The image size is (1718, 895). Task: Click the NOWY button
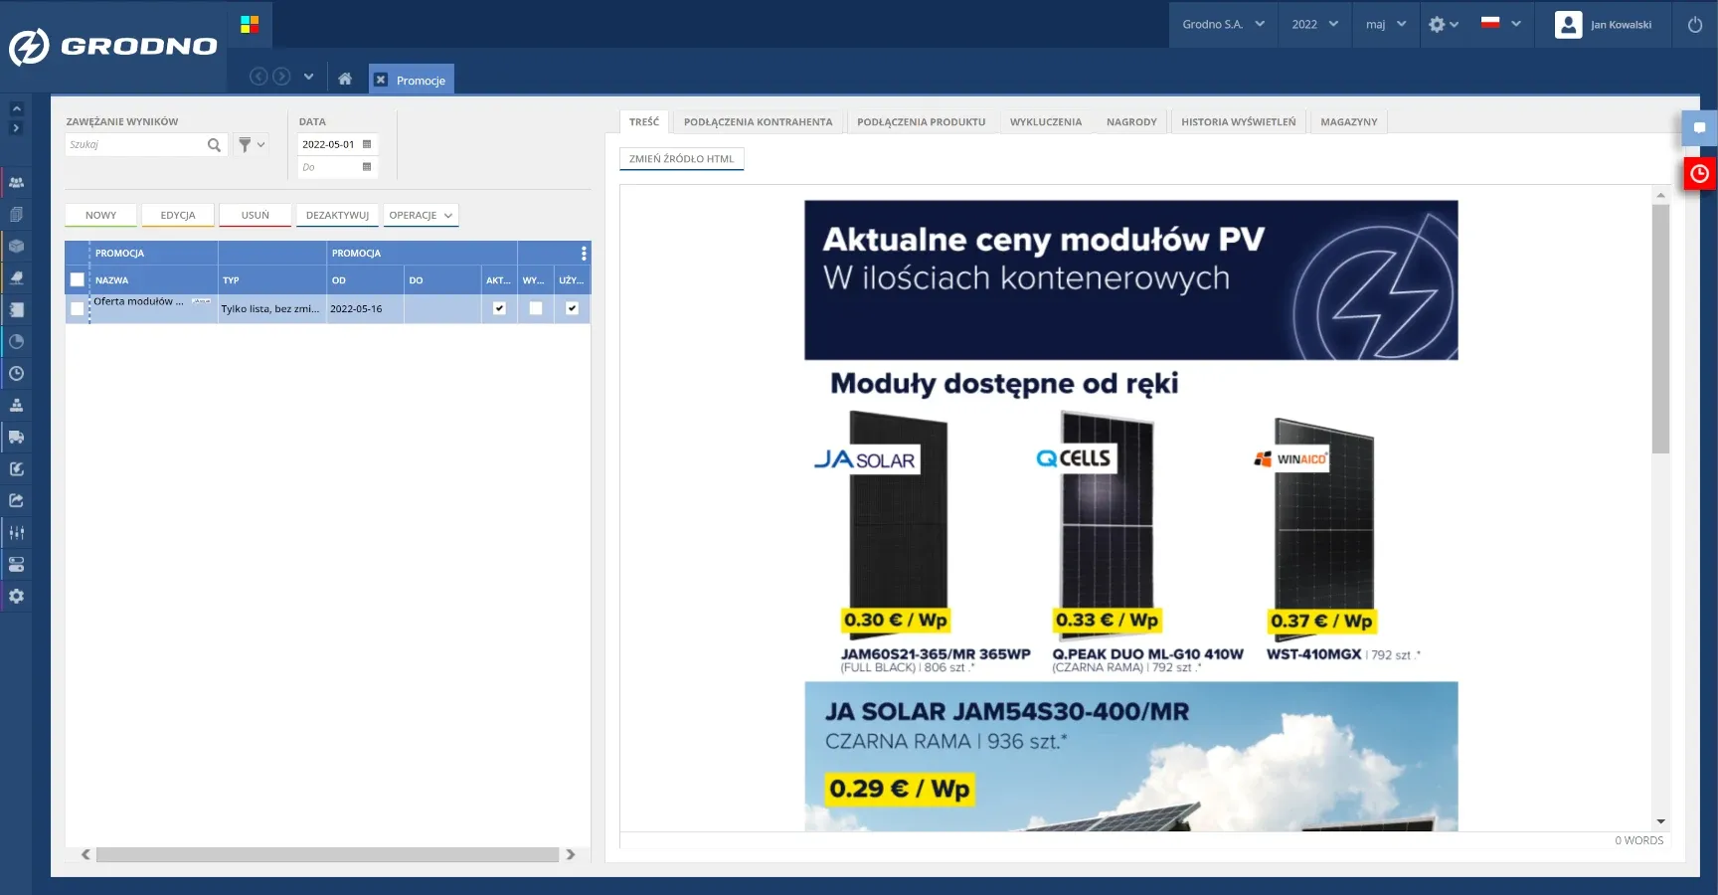click(x=100, y=216)
